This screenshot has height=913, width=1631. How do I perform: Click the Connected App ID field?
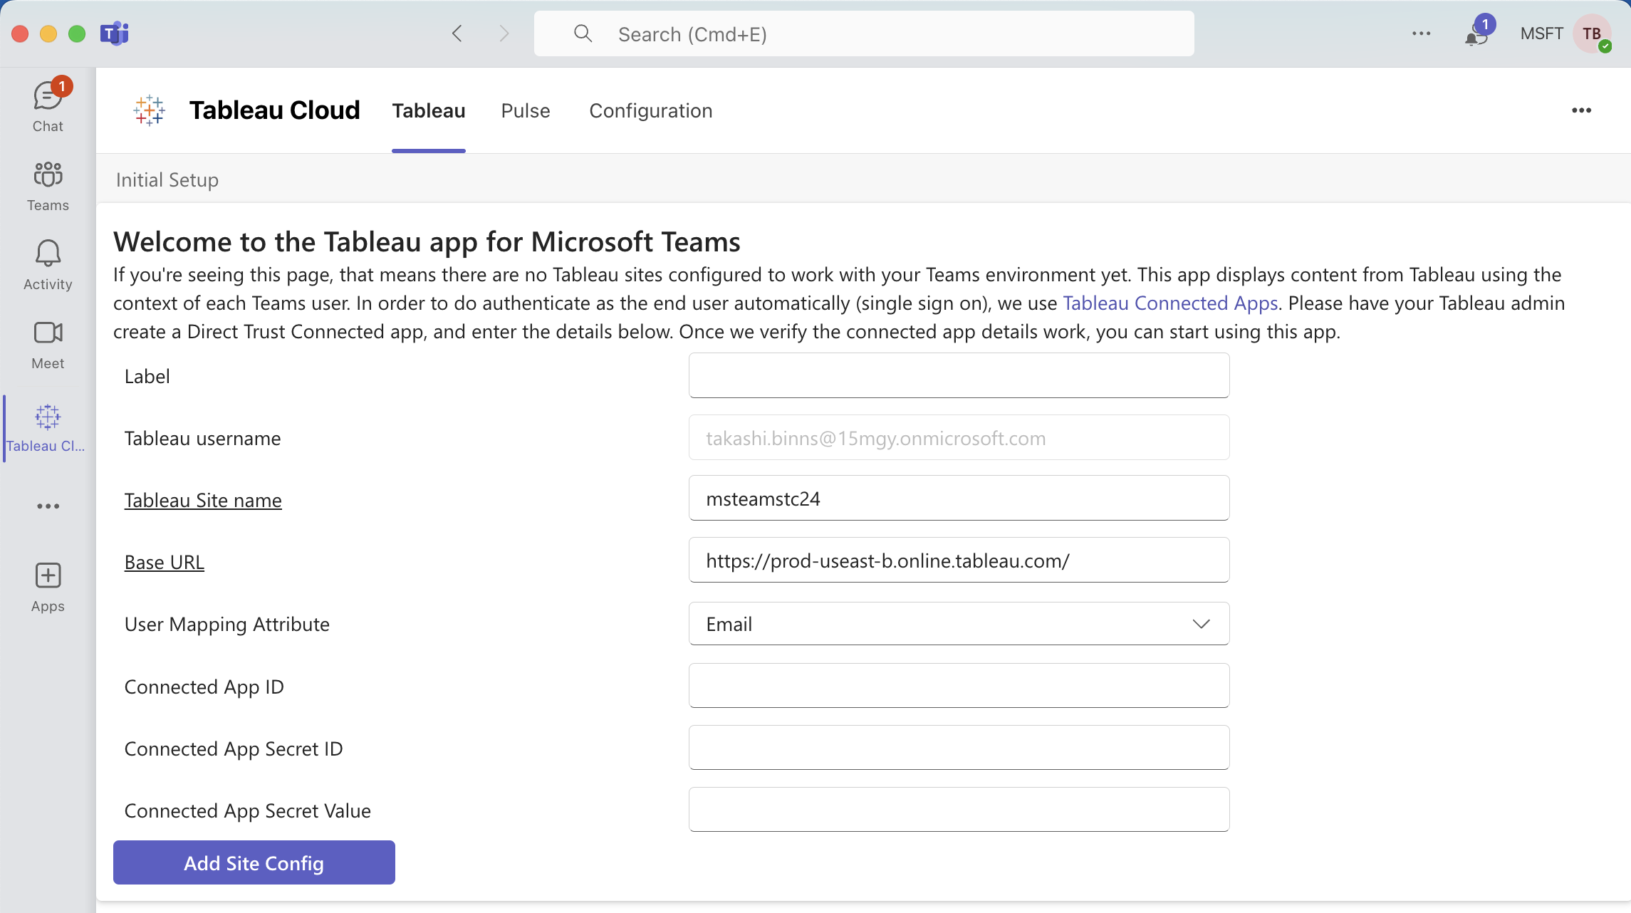tap(959, 685)
